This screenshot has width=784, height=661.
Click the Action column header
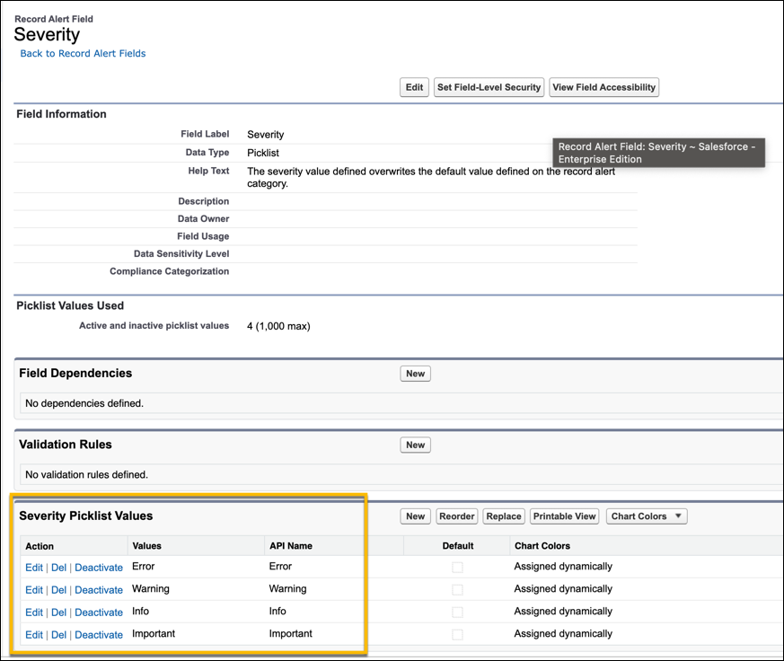point(40,547)
